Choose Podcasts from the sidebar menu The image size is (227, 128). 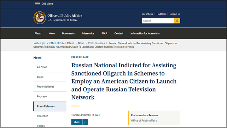coord(42,96)
